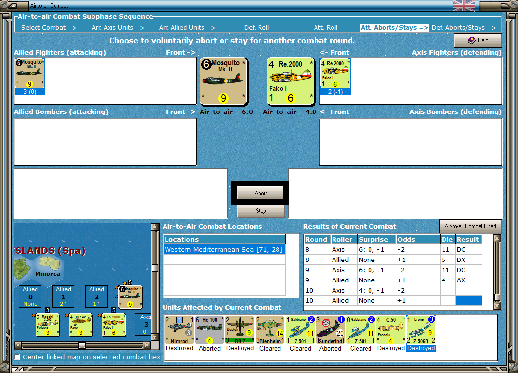
Task: Click the large Re.2000 Falco I front counter
Action: [x=291, y=81]
